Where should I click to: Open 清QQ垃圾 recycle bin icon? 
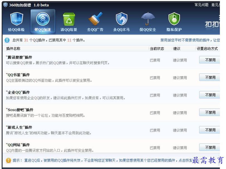[69, 19]
